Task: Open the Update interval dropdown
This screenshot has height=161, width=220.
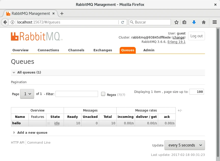Action: tap(185, 145)
